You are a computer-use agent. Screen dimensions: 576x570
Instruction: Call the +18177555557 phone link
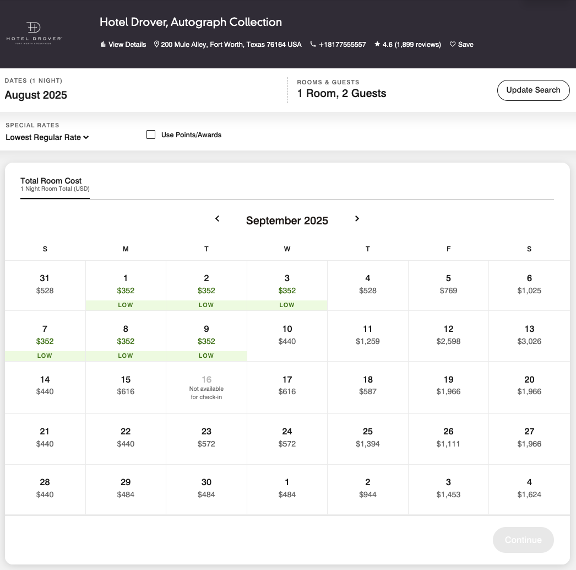pos(343,45)
